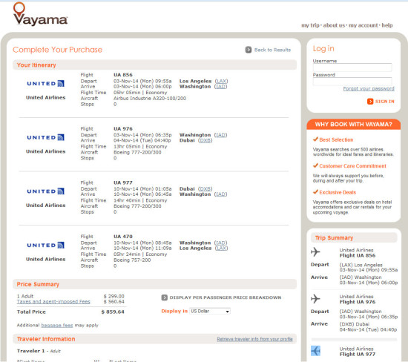Click the Best Selection checkmark icon

click(315, 139)
